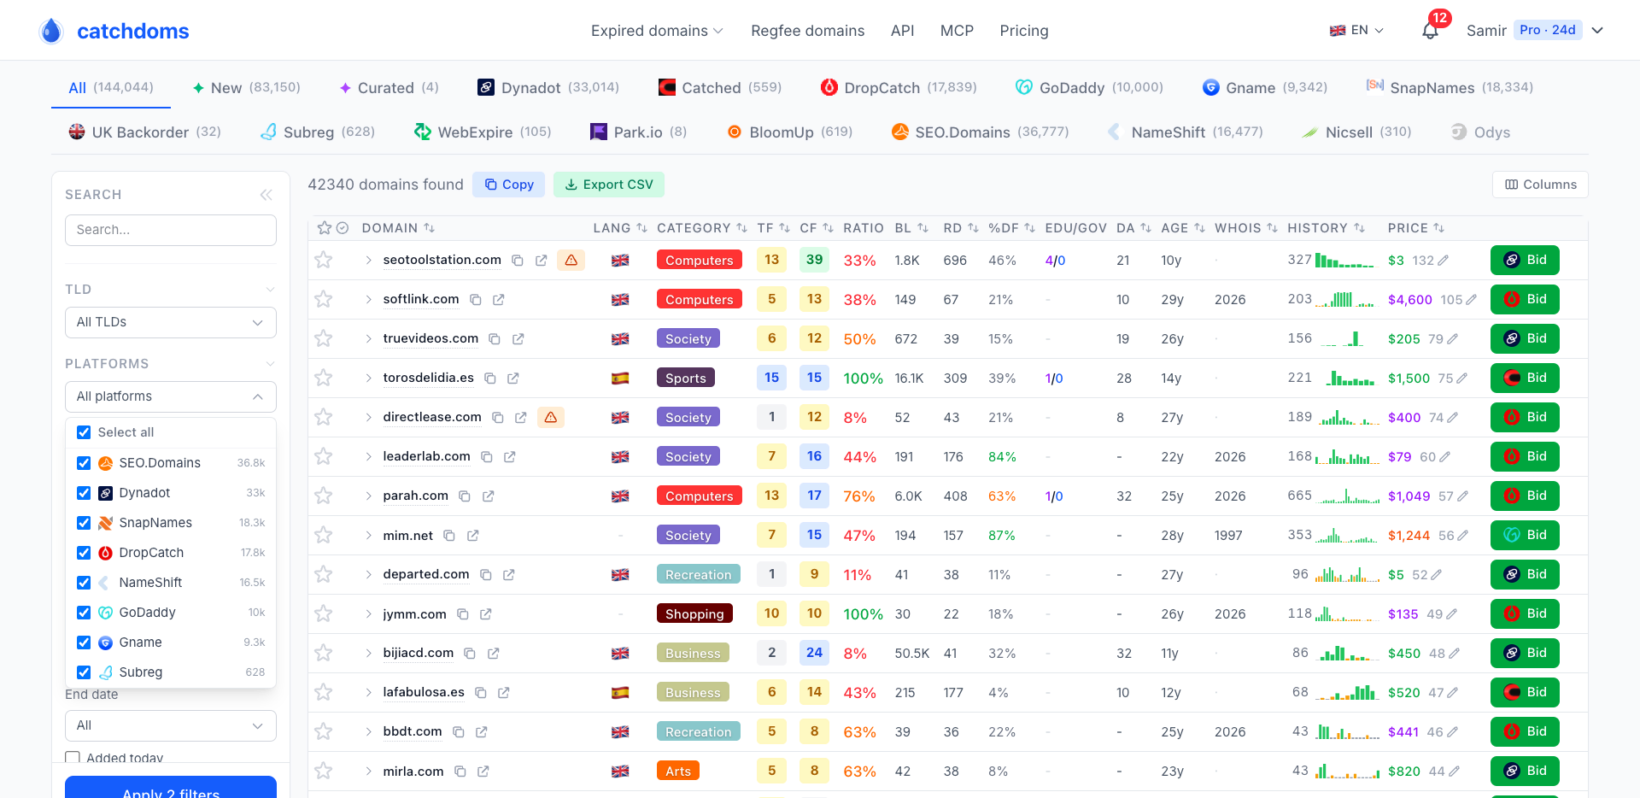Viewport: 1640px width, 798px height.
Task: Click the Computers category badge for parah.com
Action: (x=699, y=496)
